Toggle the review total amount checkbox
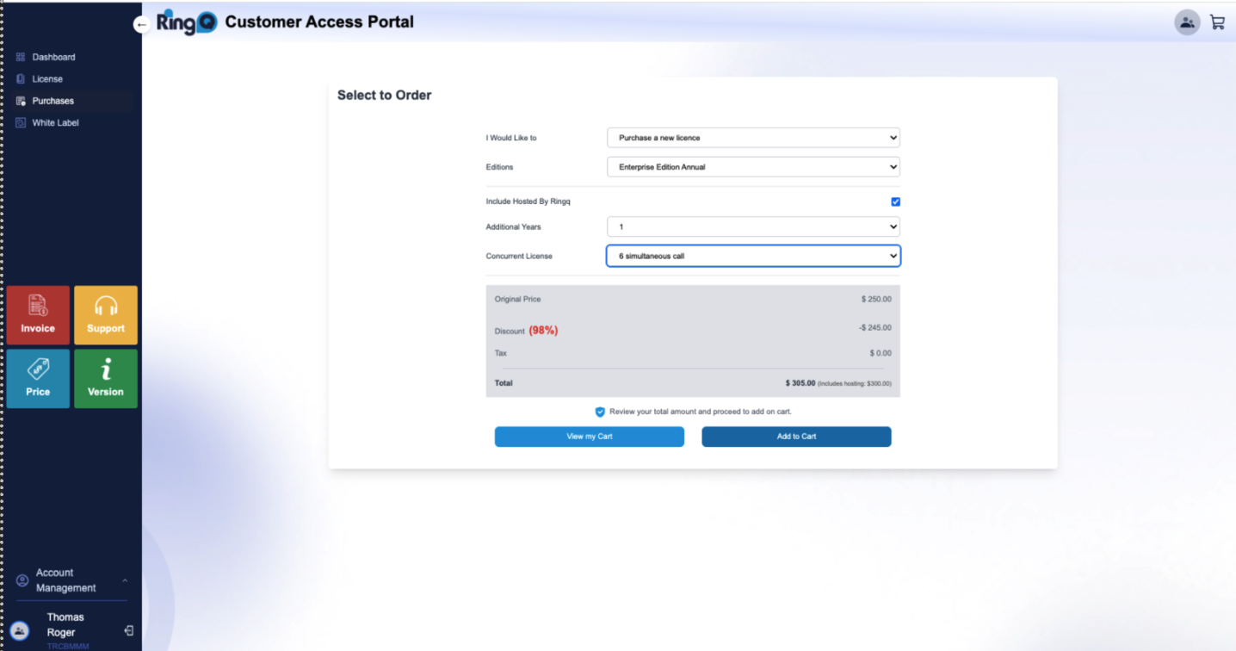1236x651 pixels. [600, 412]
